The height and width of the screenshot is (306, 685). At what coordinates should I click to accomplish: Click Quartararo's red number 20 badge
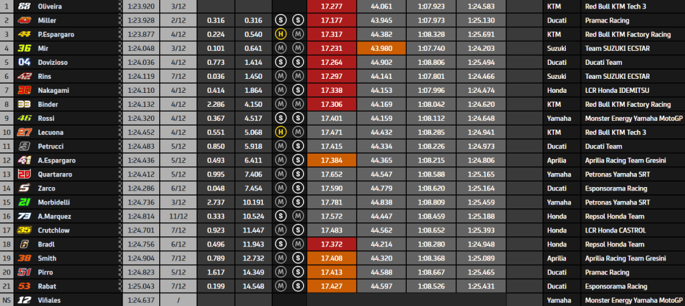tap(24, 174)
